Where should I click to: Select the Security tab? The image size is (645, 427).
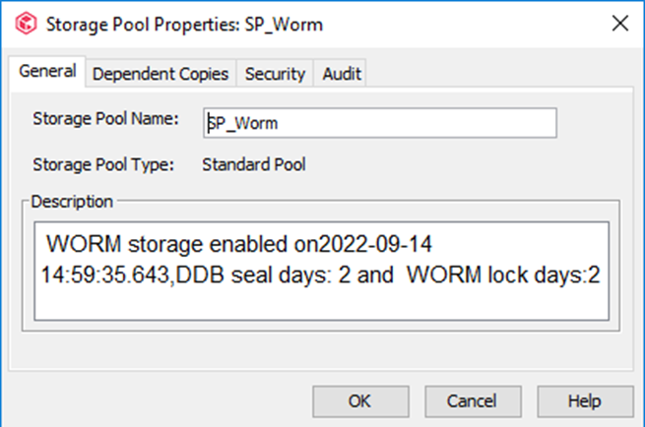point(275,73)
